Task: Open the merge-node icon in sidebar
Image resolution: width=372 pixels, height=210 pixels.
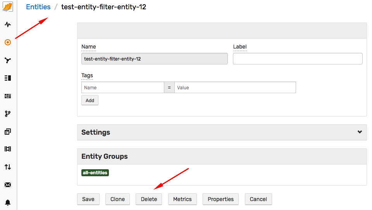Action: pos(8,60)
